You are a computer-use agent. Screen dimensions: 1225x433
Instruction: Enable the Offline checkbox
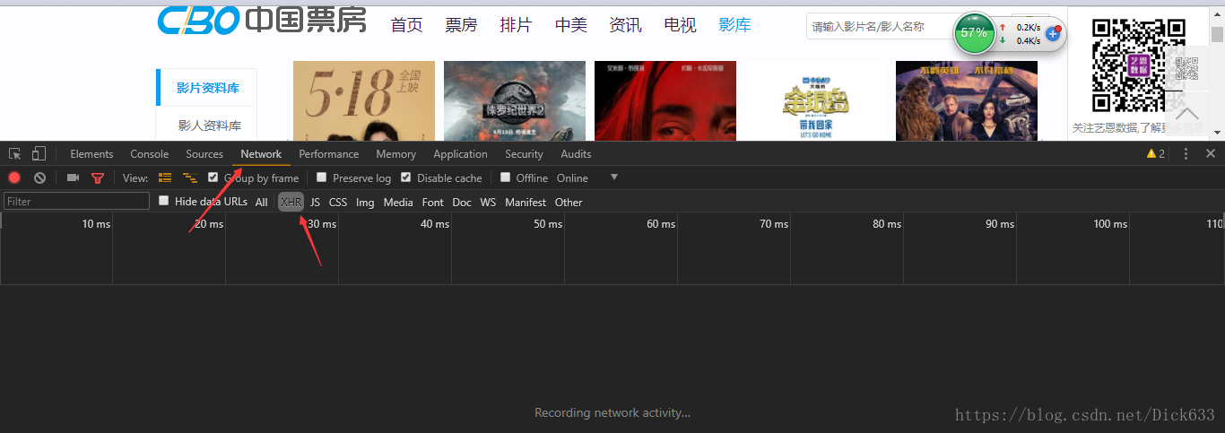click(x=506, y=178)
